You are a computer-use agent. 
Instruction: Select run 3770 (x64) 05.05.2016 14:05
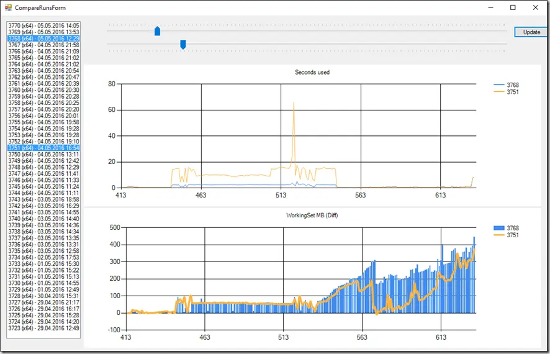pos(43,25)
